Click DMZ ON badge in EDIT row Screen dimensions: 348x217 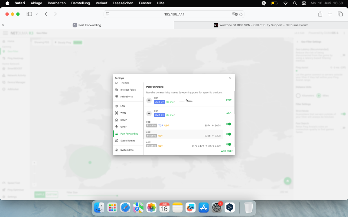[159, 102]
